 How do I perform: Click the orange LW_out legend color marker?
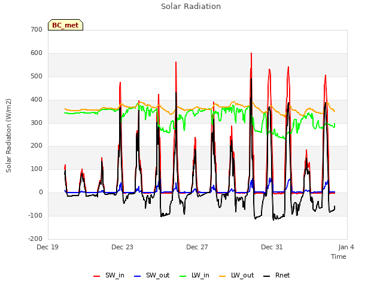pos(223,276)
